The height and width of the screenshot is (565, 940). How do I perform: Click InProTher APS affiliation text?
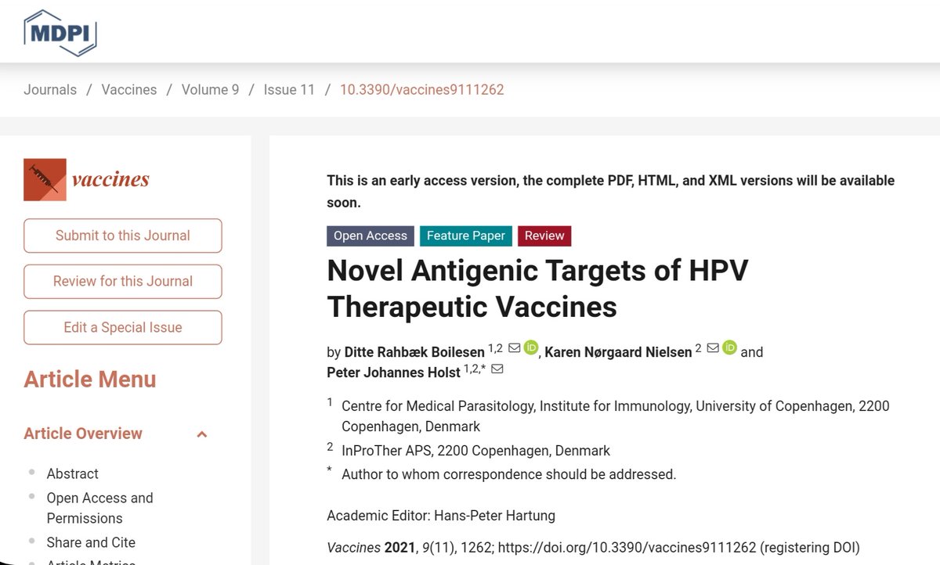[x=475, y=451]
